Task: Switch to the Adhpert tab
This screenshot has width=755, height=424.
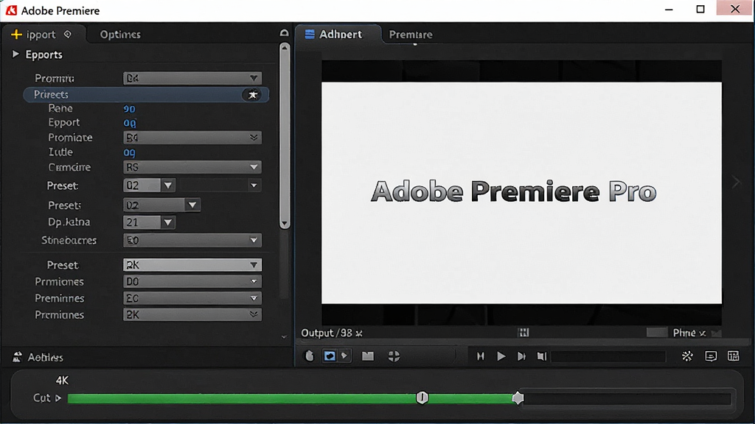Action: tap(338, 34)
